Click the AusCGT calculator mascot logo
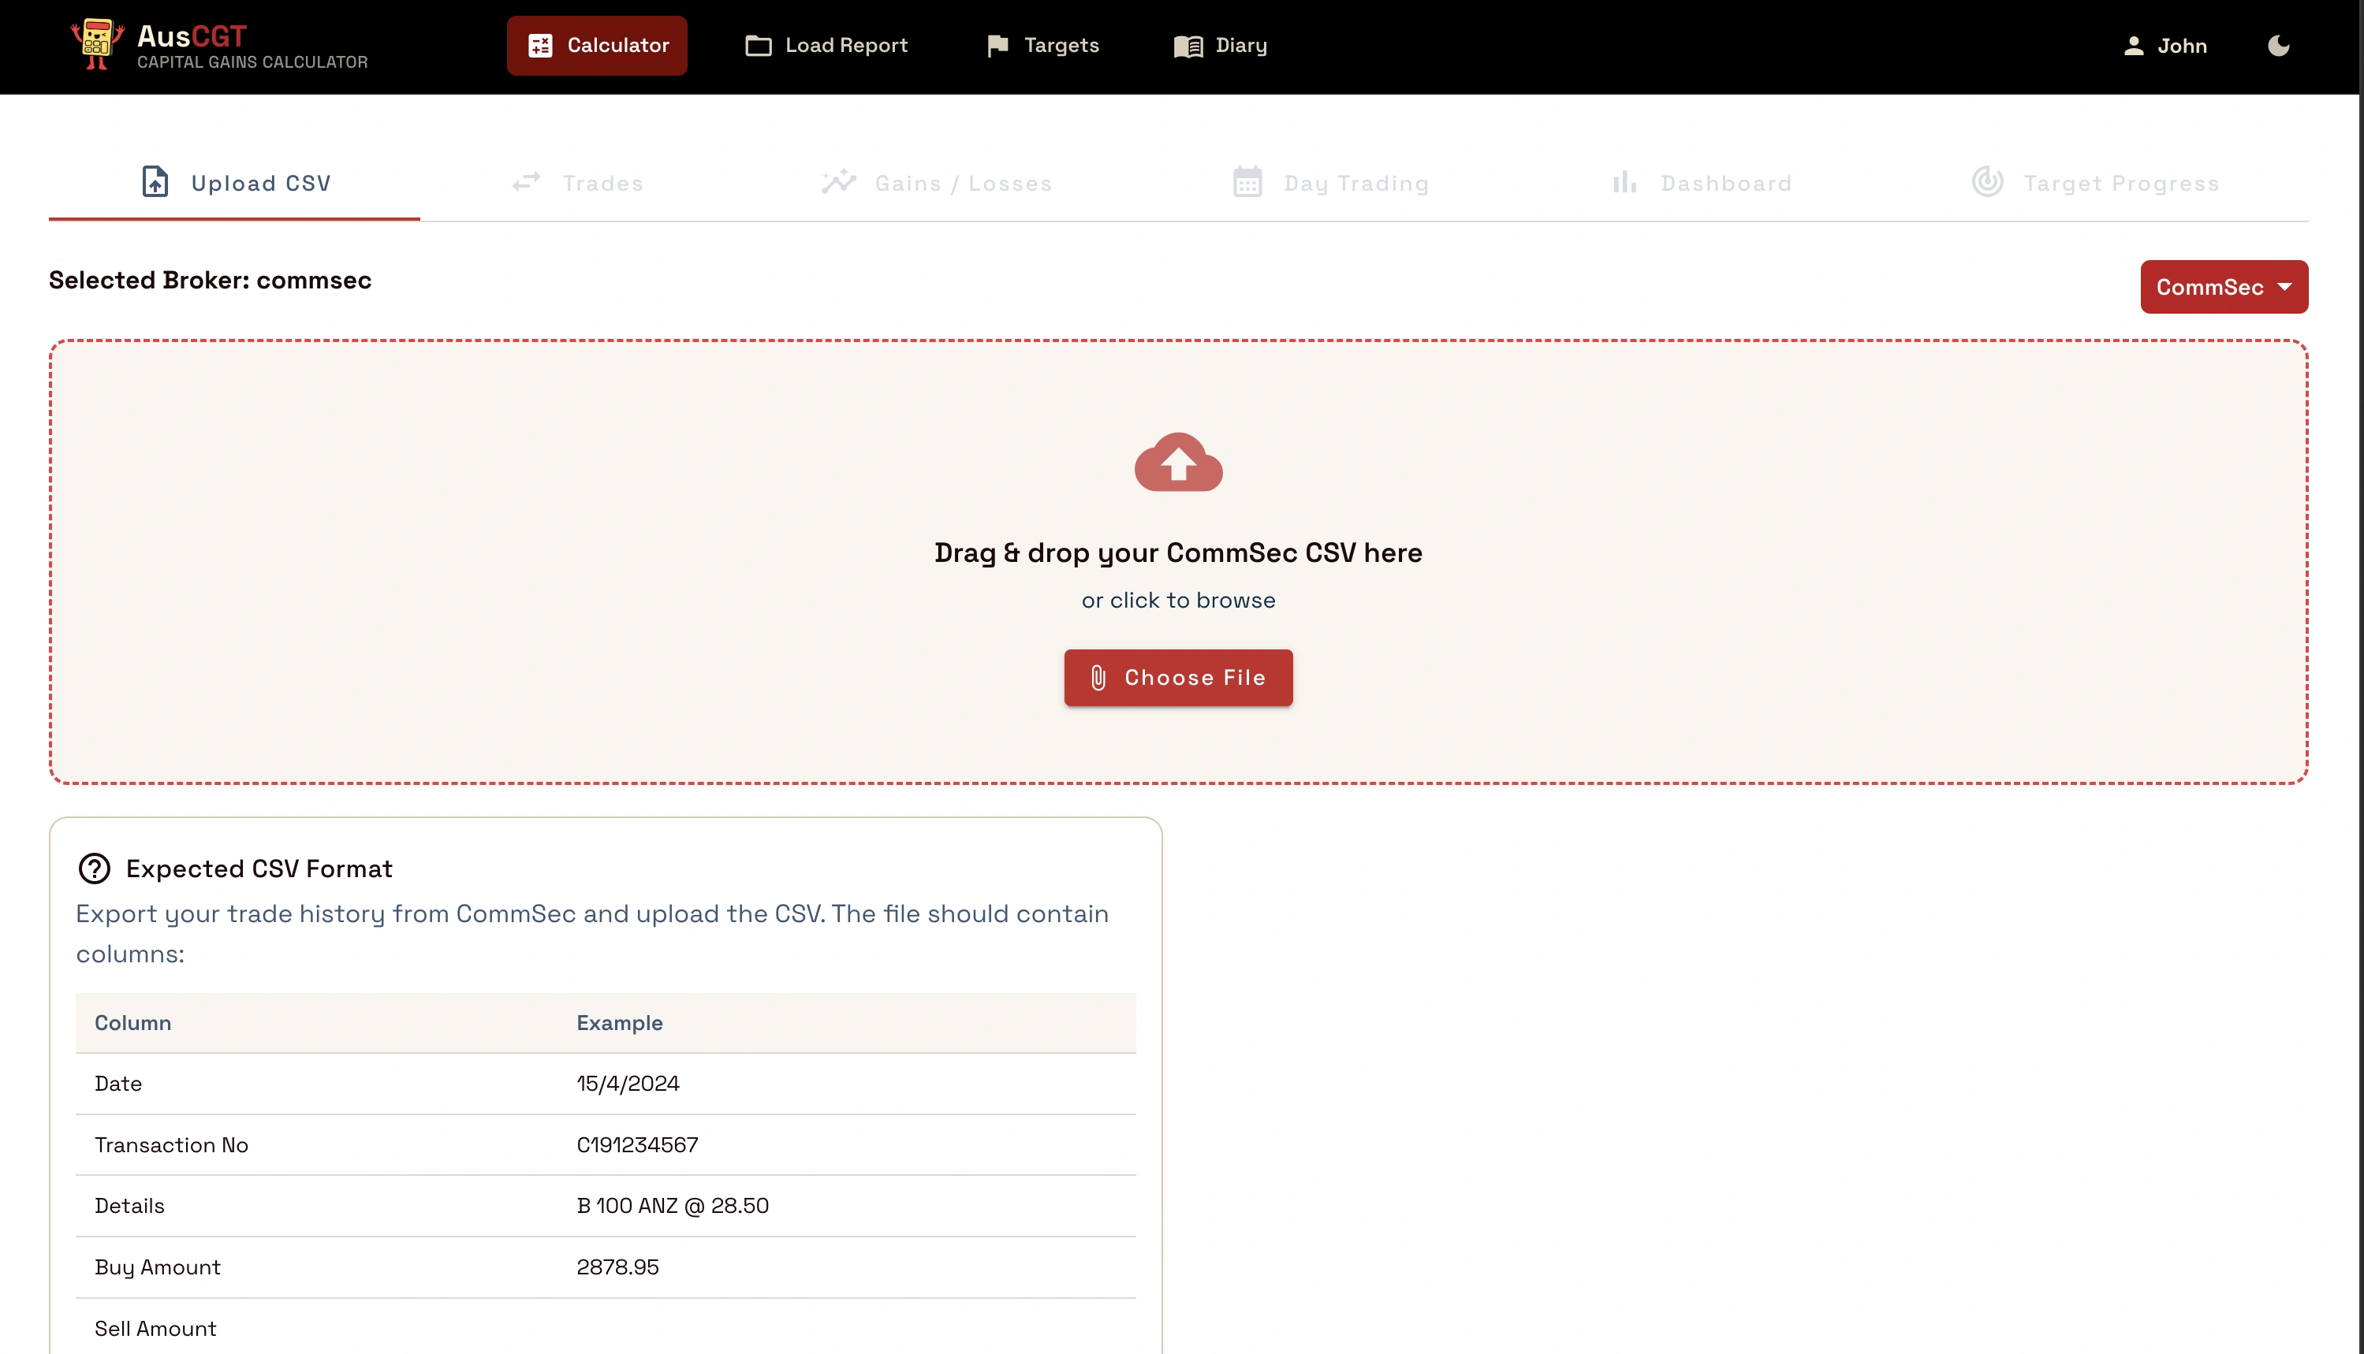Screen dimensions: 2364x1354 pyautogui.click(x=98, y=43)
